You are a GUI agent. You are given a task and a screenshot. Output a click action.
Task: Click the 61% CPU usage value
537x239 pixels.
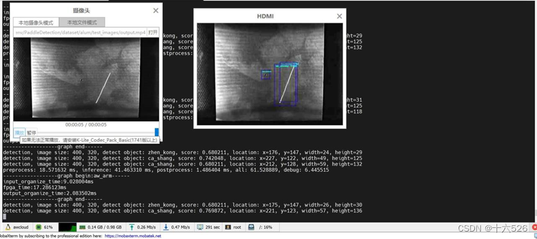pos(49,227)
